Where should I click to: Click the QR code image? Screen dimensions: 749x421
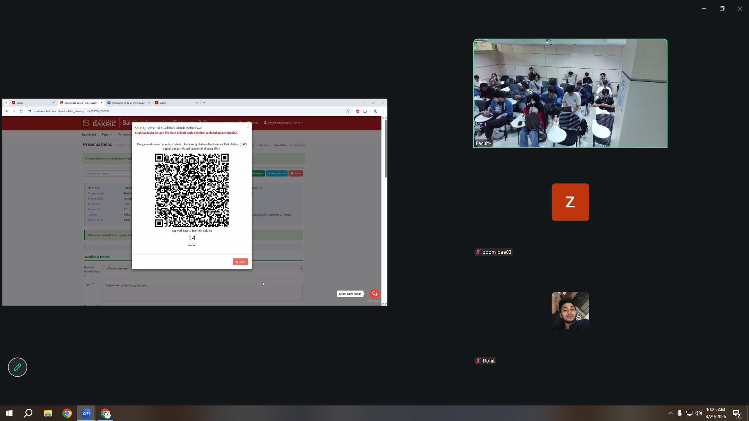(x=192, y=190)
